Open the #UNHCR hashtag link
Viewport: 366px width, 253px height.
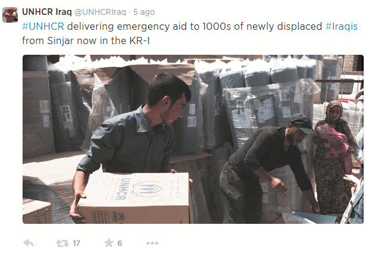pos(43,26)
